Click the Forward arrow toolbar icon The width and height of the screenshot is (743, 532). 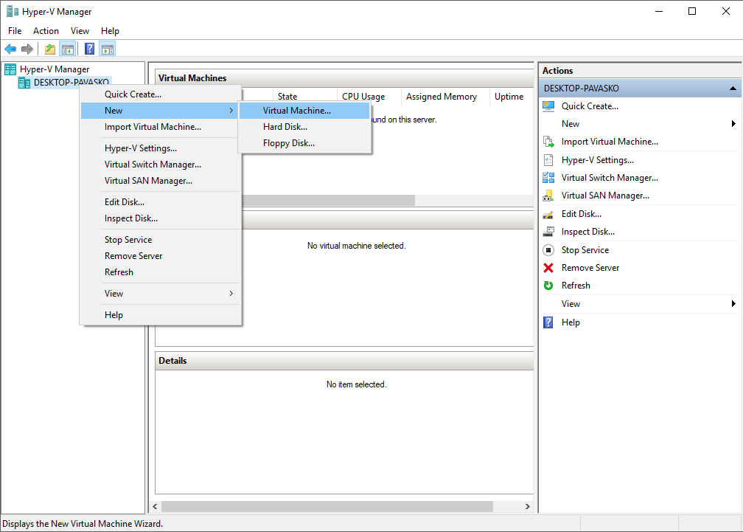point(27,49)
